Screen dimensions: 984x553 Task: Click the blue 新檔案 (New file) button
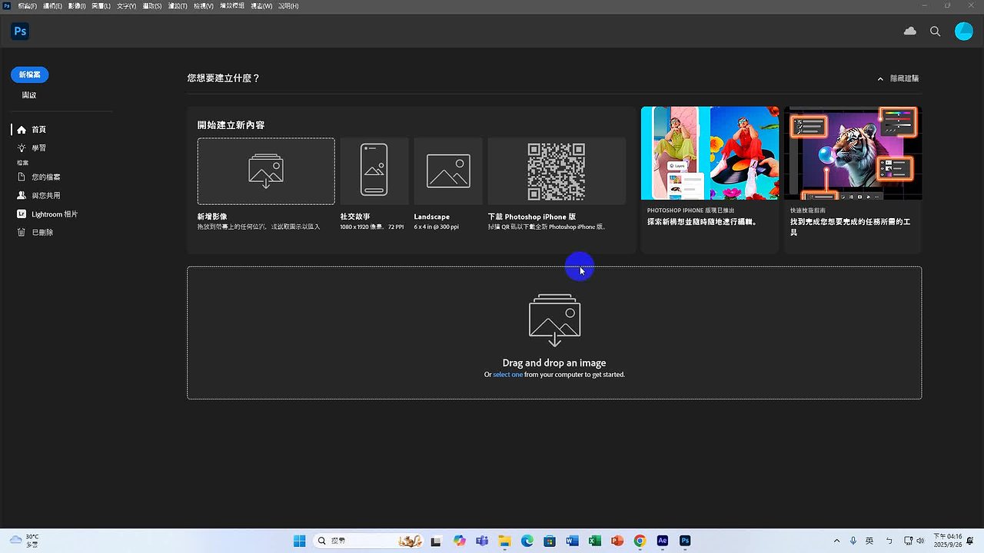click(30, 75)
